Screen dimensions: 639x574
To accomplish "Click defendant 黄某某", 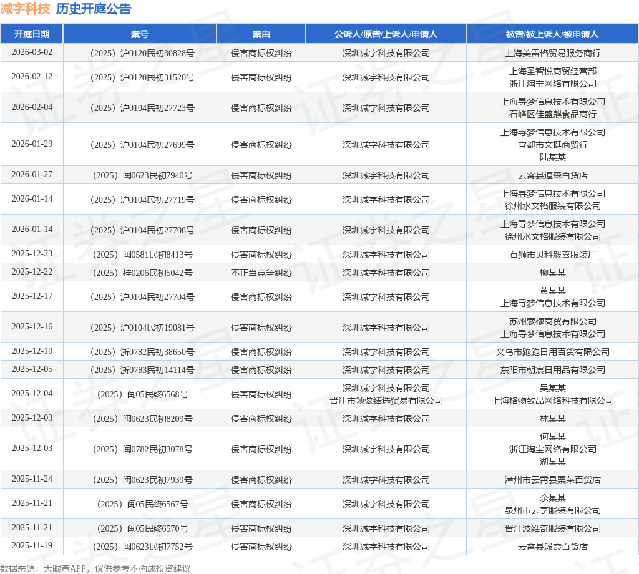I will 553,291.
